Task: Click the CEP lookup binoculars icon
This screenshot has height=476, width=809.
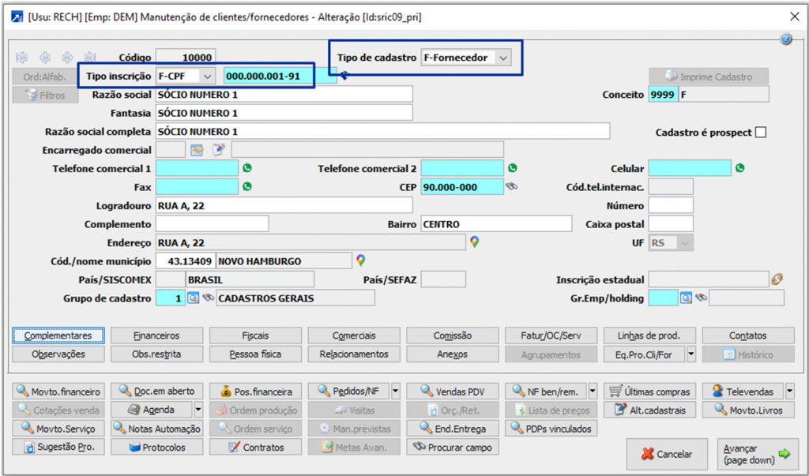Action: pos(511,186)
